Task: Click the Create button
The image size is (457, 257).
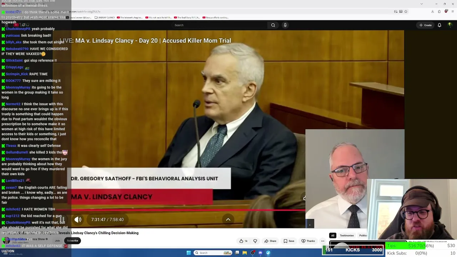Action: 426,25
